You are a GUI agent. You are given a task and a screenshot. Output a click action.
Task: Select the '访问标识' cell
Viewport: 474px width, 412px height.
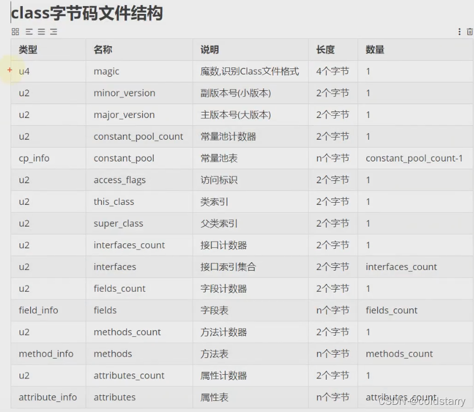[x=219, y=180]
